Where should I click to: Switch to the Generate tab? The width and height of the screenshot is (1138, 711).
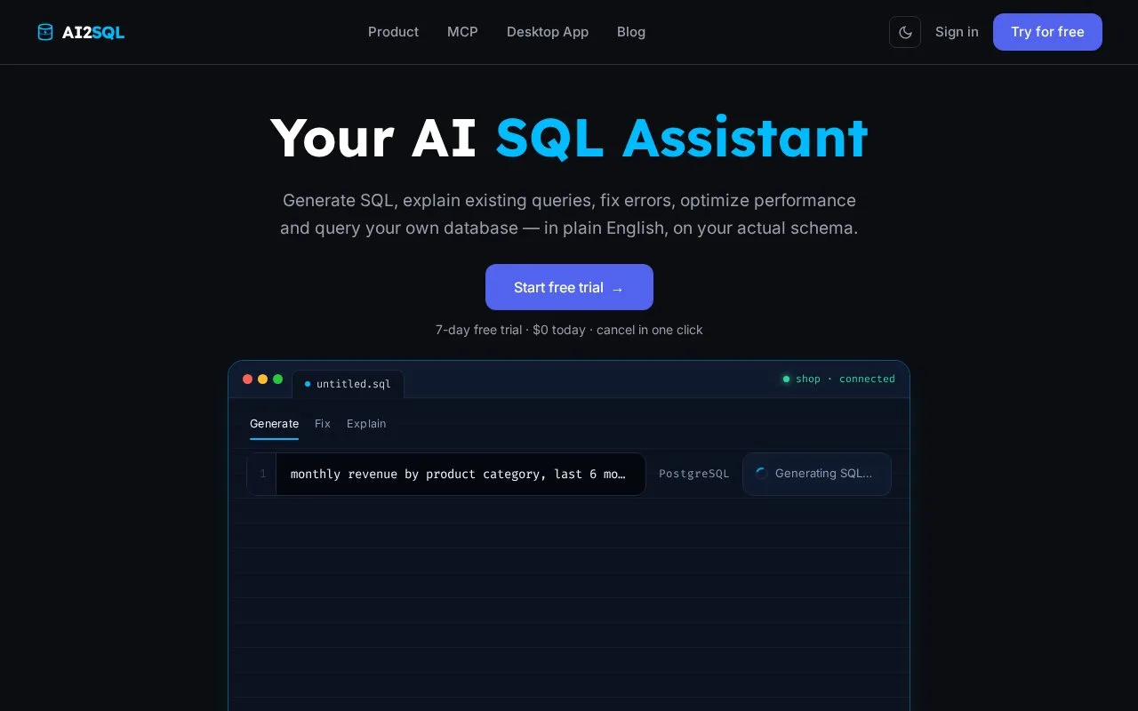(x=274, y=424)
